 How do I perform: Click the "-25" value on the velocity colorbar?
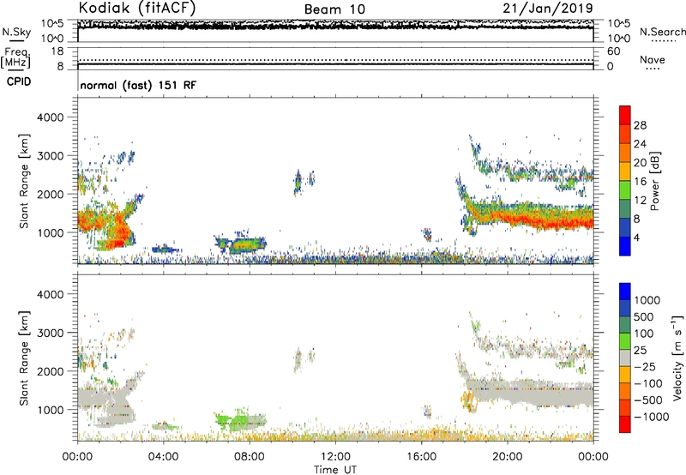point(645,367)
